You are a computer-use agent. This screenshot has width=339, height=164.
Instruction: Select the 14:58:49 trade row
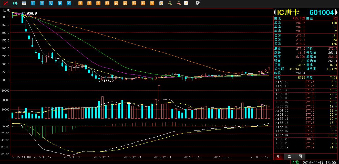[x=305, y=147]
